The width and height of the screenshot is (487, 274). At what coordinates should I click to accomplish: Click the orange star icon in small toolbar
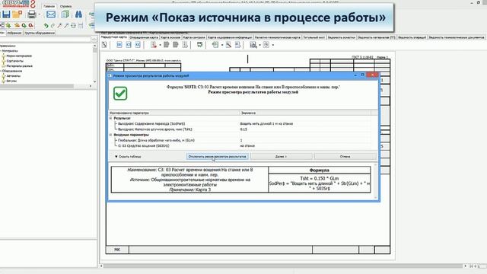pos(17,25)
